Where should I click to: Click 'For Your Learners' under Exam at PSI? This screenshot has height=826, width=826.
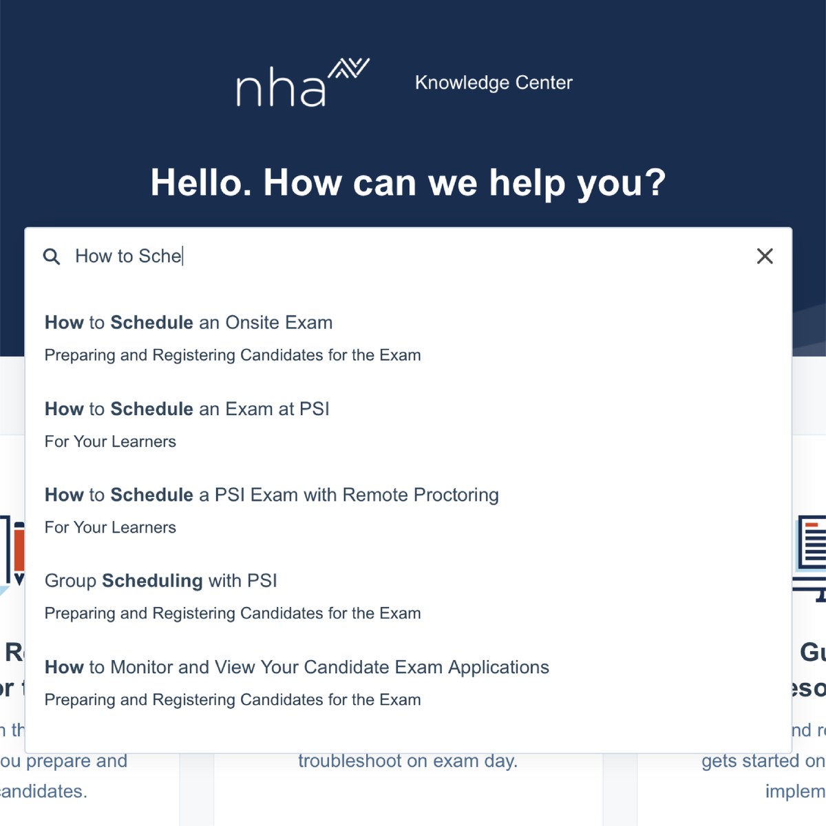click(110, 441)
